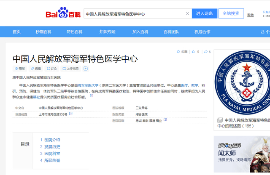Click the album icon beside 概述图 caption

coord(220,120)
